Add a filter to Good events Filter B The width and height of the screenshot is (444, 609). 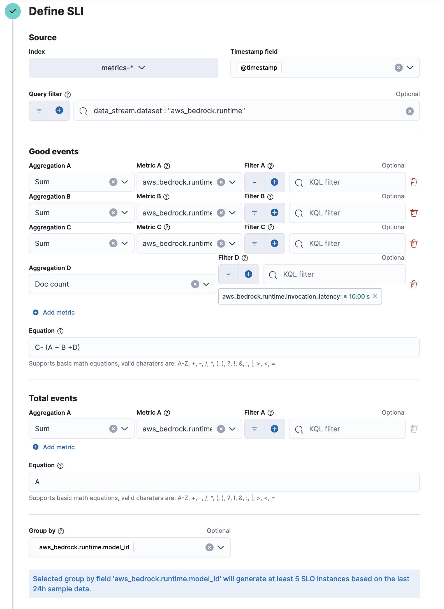point(274,213)
